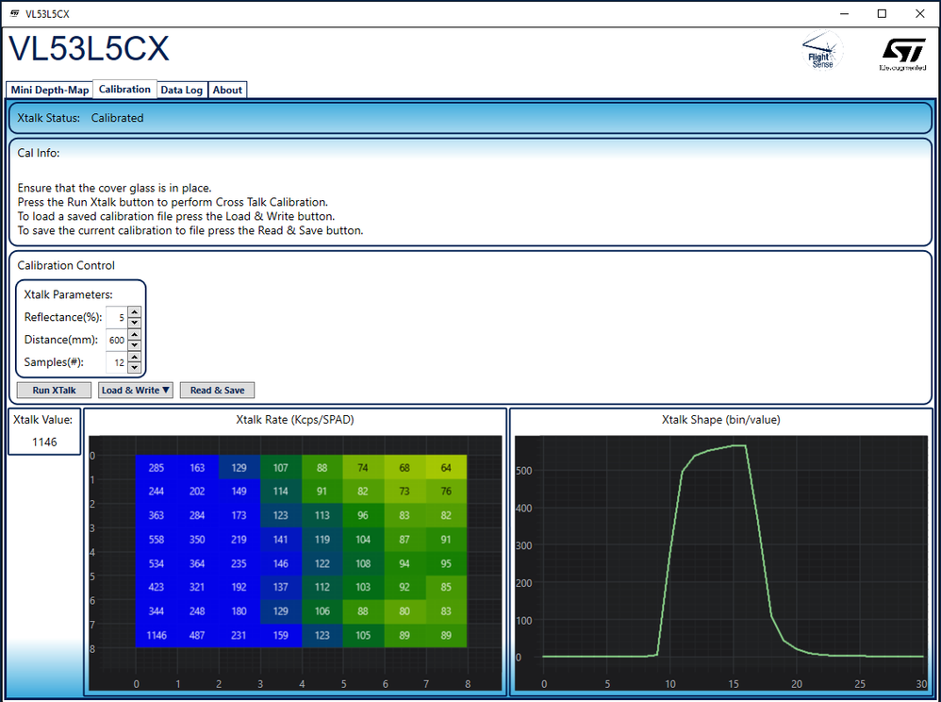Screen dimensions: 941x702
Task: Click heatmap cell showing 76
Action: point(446,492)
